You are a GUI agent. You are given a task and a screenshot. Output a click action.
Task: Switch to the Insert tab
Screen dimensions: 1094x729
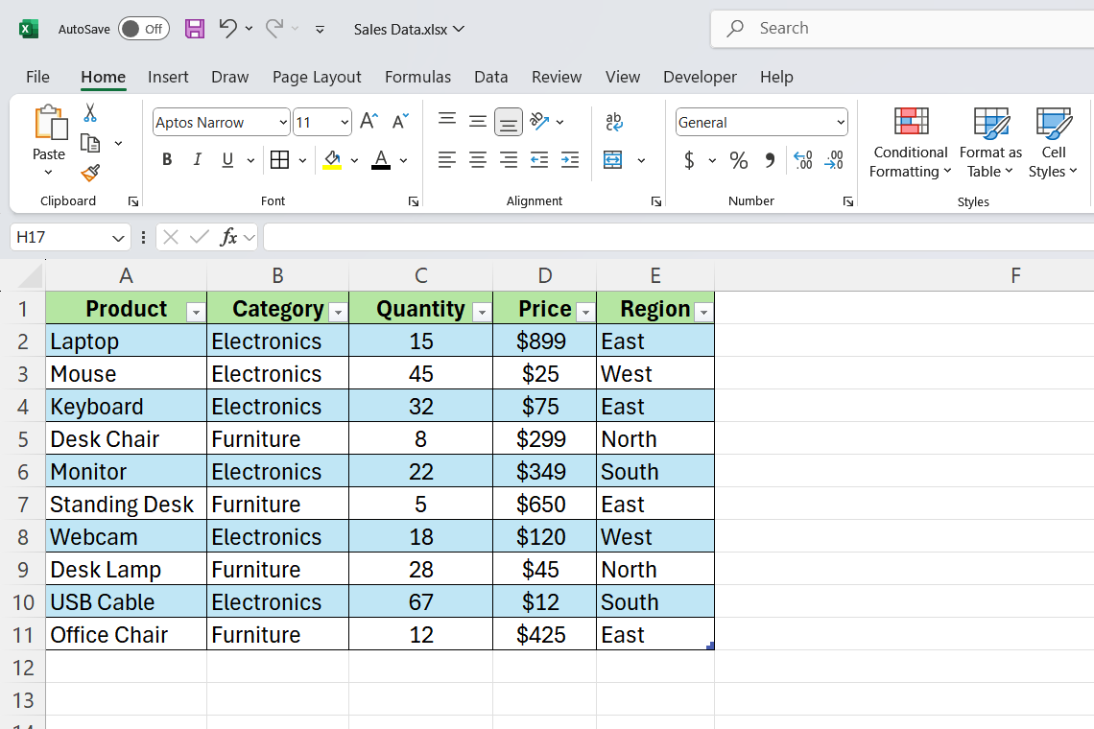point(168,77)
